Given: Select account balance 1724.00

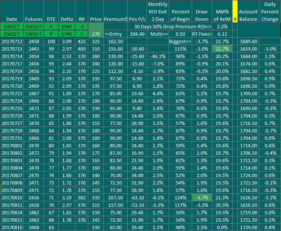Looking at the screenshot, I should [x=248, y=175].
